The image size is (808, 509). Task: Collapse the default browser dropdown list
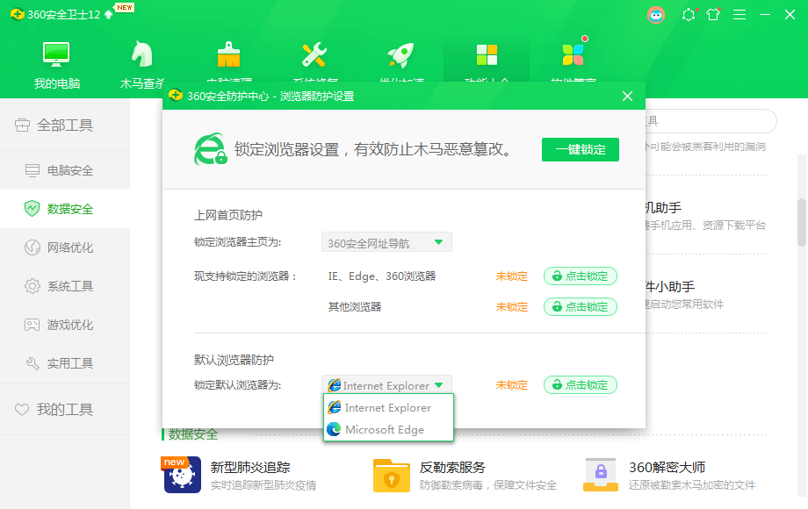(440, 384)
